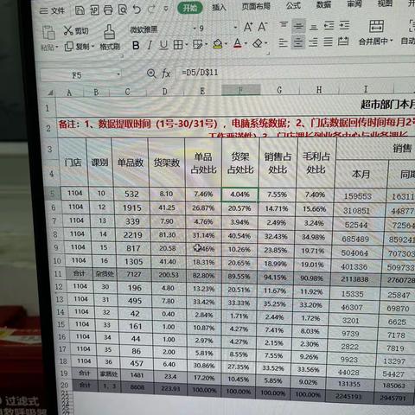
Task: Click the 销售占处比 header cell
Action: [x=278, y=163]
